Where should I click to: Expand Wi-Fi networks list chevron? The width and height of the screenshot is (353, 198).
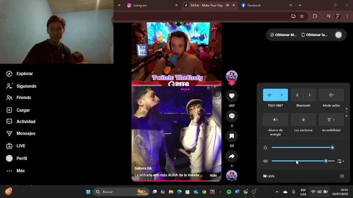point(282,95)
